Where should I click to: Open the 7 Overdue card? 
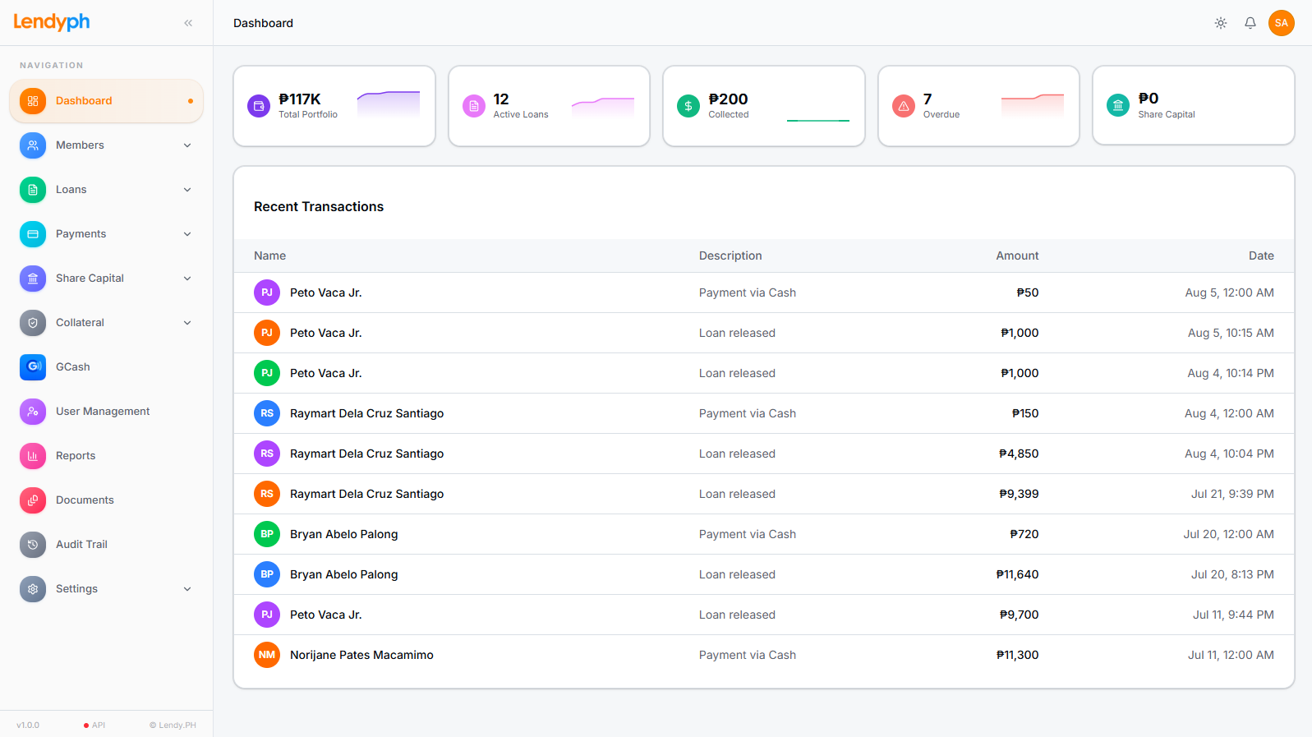point(979,106)
